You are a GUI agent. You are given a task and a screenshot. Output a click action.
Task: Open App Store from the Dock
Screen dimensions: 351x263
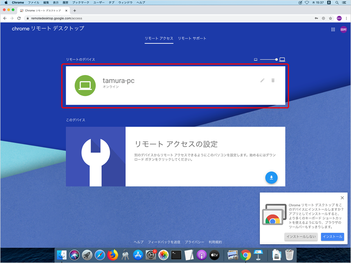[x=138, y=255]
